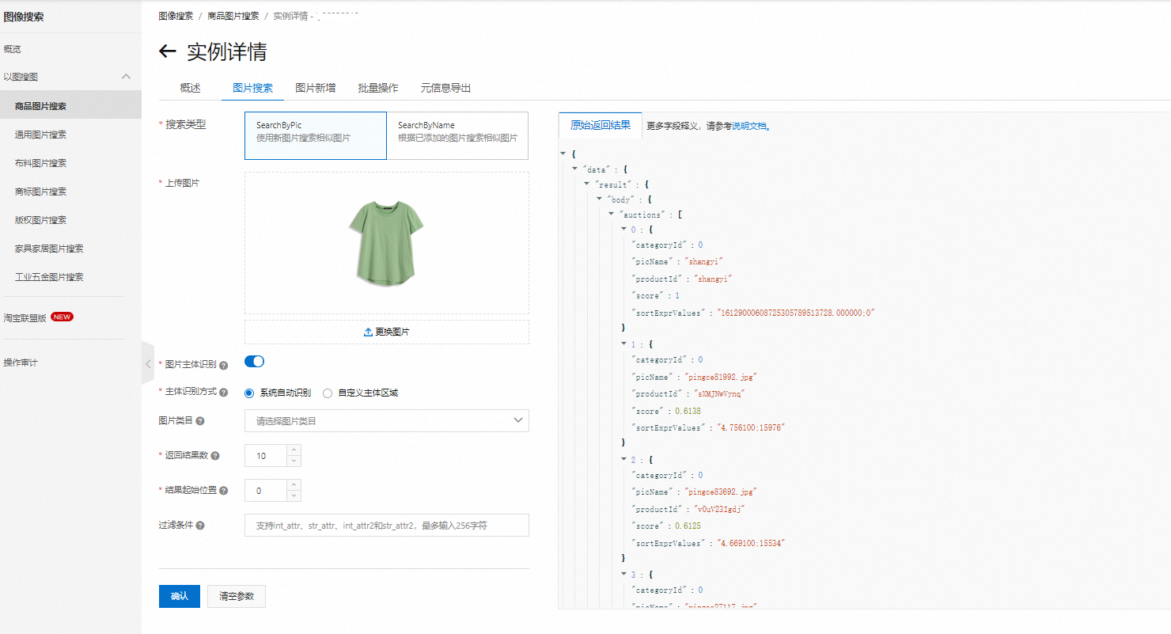Click the uploaded green T-shirt image

coord(386,242)
